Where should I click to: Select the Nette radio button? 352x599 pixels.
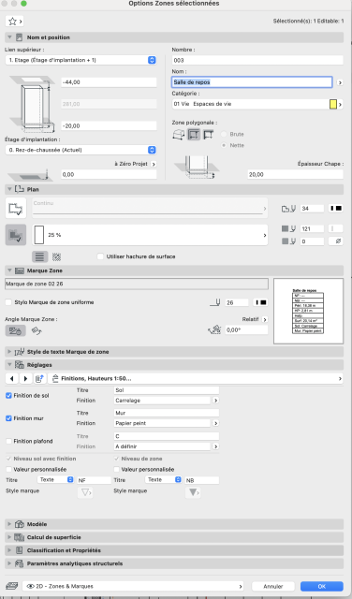224,146
